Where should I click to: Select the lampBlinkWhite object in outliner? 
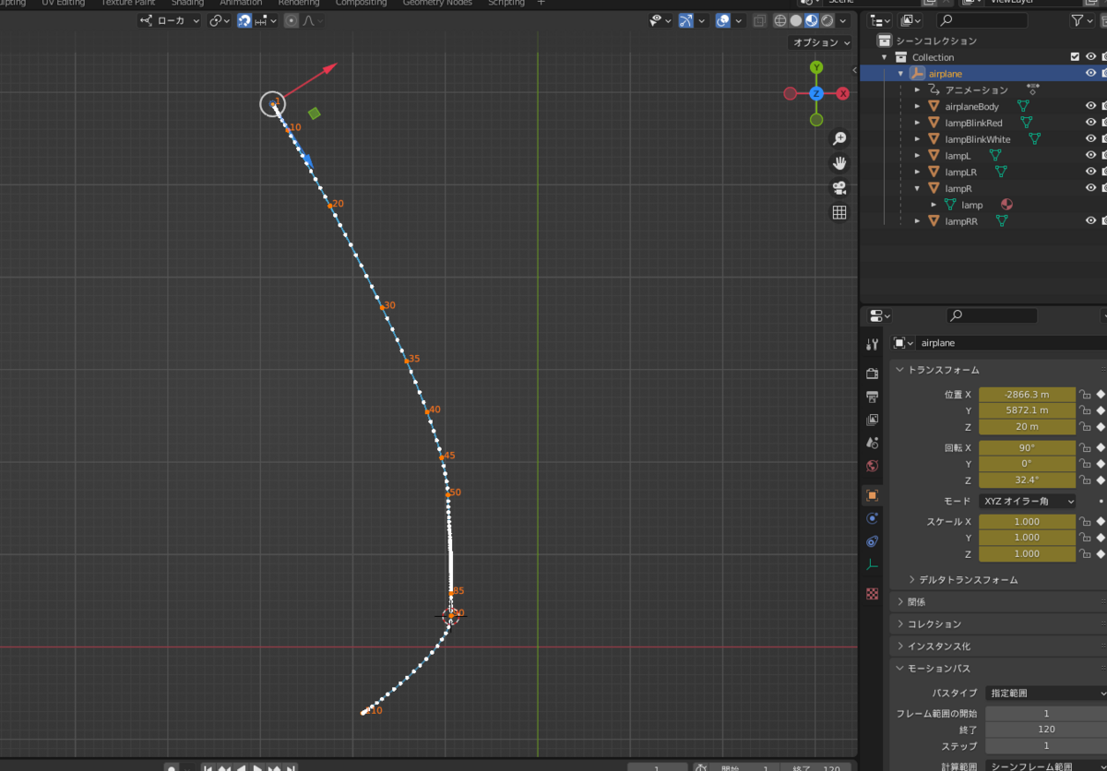978,139
